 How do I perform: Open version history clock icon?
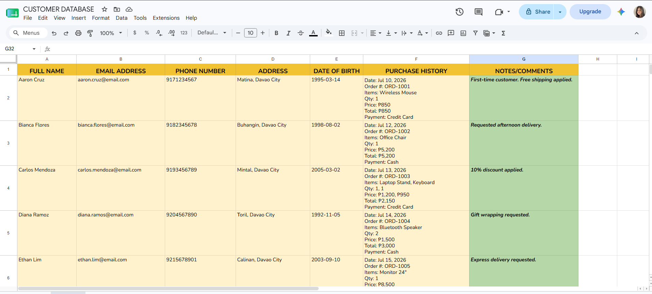click(460, 12)
